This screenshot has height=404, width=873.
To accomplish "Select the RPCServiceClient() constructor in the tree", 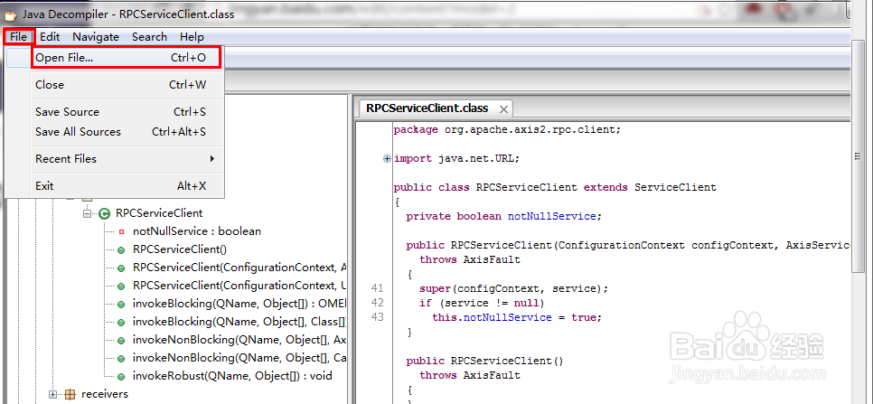I will coord(179,249).
